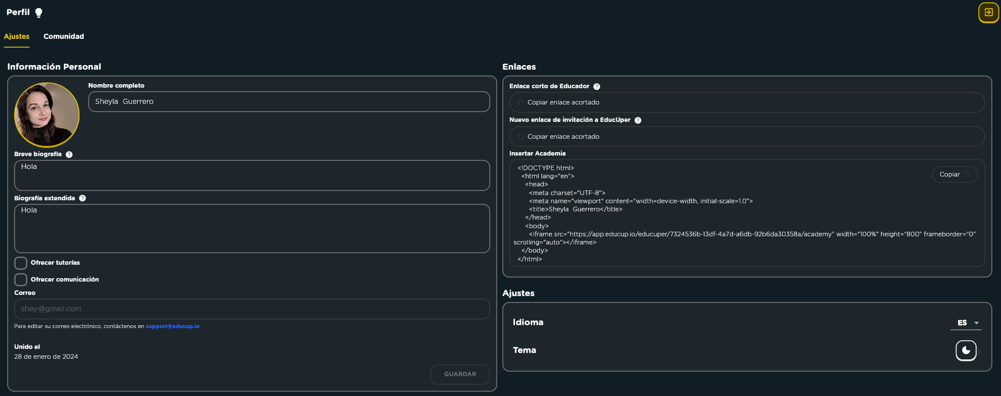
Task: Click the GUARDAR button
Action: [460, 375]
